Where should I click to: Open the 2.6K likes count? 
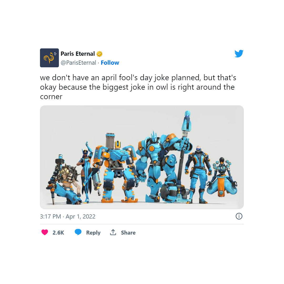(58, 232)
